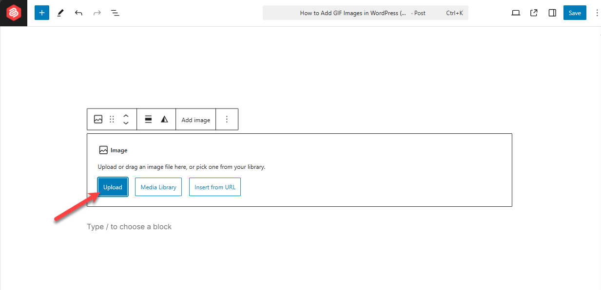Click the Undo arrow icon
Screen dimensions: 601x290
[x=78, y=13]
